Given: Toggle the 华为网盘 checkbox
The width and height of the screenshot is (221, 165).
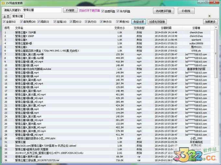Looking at the screenshot, I should [x=118, y=11].
